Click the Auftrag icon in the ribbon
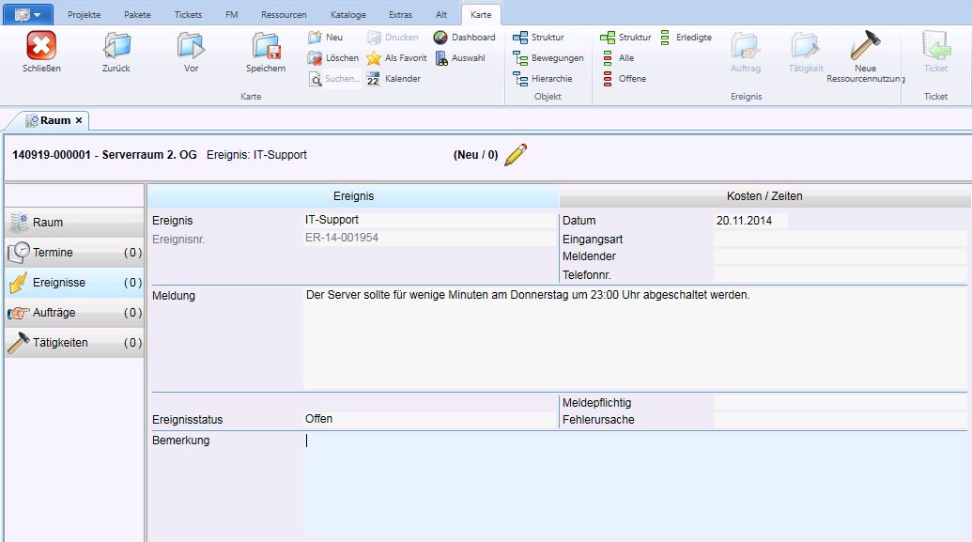The image size is (972, 542). coord(745,47)
